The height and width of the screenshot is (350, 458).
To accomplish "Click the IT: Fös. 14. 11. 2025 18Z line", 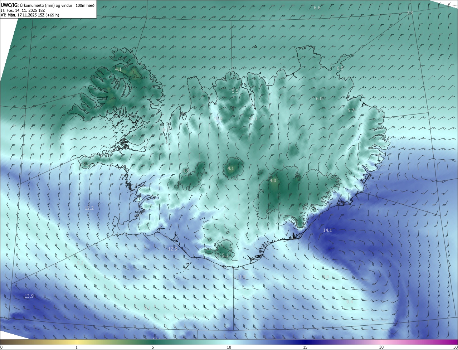I will point(23,10).
